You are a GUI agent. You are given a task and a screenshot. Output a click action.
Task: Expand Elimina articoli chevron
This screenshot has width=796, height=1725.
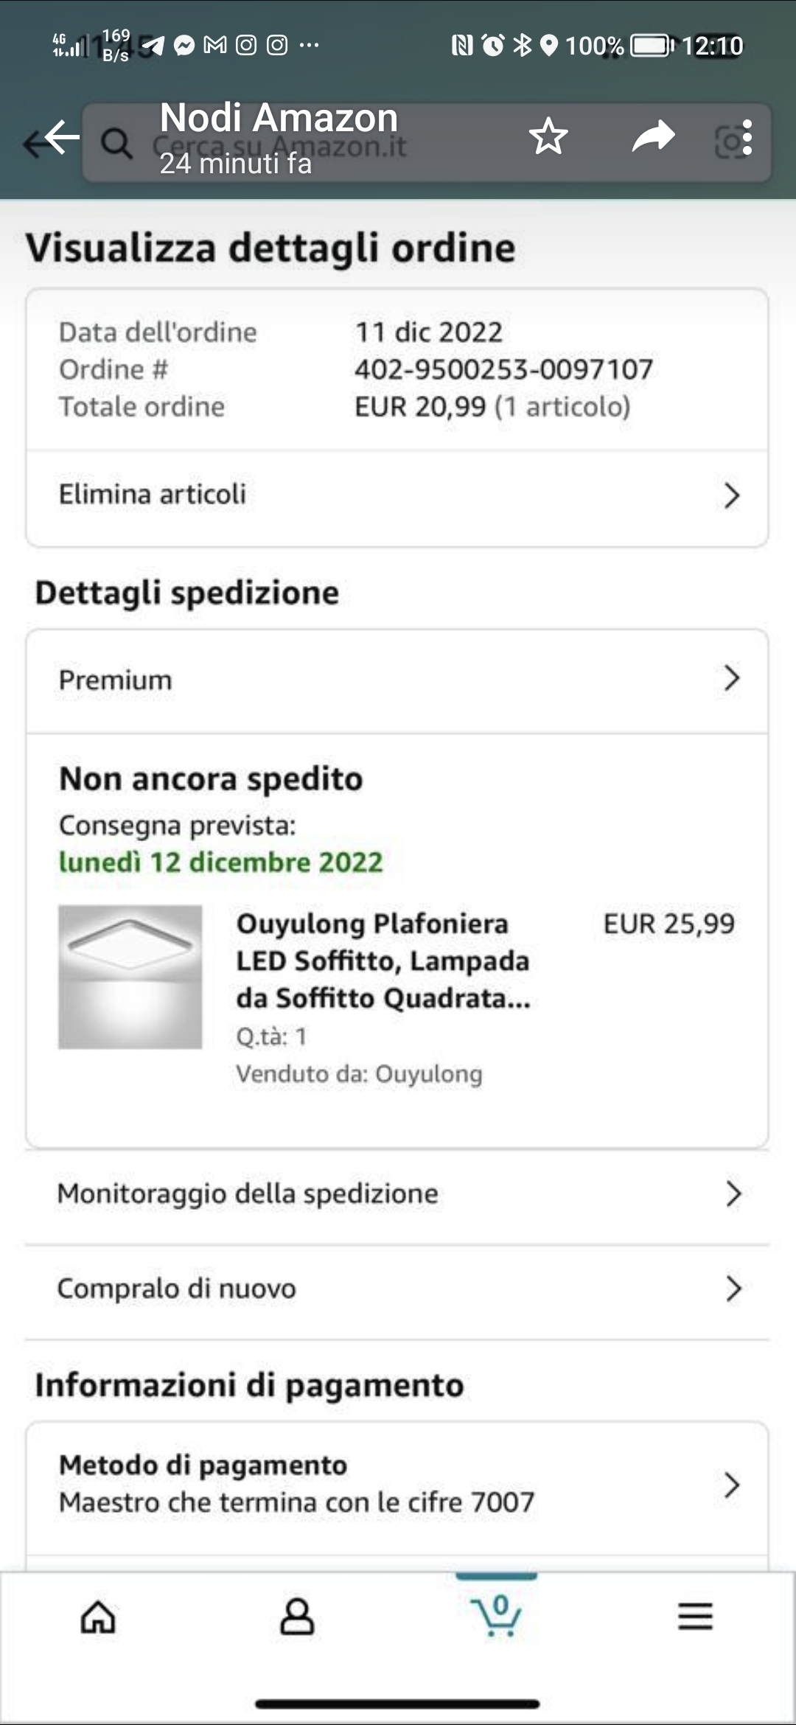[x=731, y=495]
